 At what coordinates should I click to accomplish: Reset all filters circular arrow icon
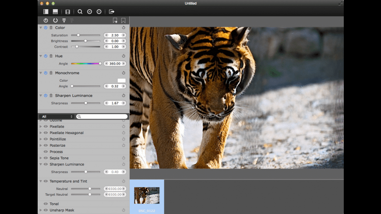click(x=56, y=21)
